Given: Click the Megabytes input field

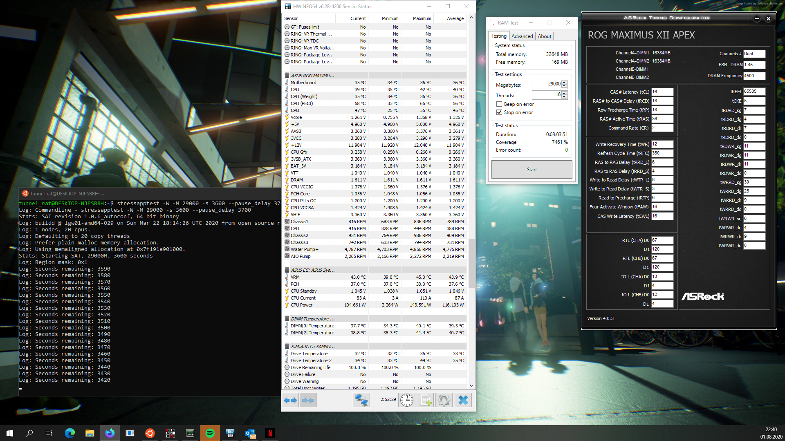Looking at the screenshot, I should [x=547, y=84].
